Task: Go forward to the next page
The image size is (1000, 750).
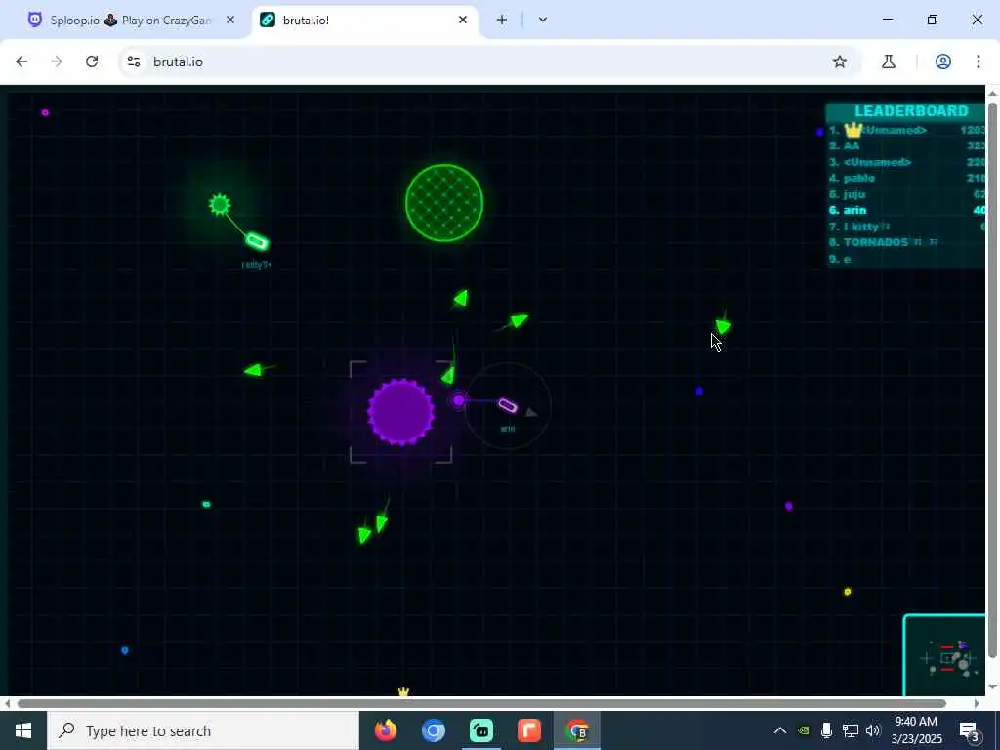Action: click(57, 62)
